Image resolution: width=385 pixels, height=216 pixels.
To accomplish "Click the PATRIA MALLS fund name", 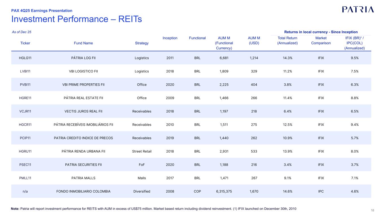I will (x=83, y=178).
